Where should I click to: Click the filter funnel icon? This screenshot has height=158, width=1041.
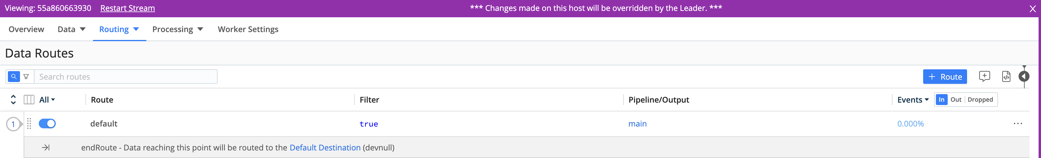[x=26, y=76]
